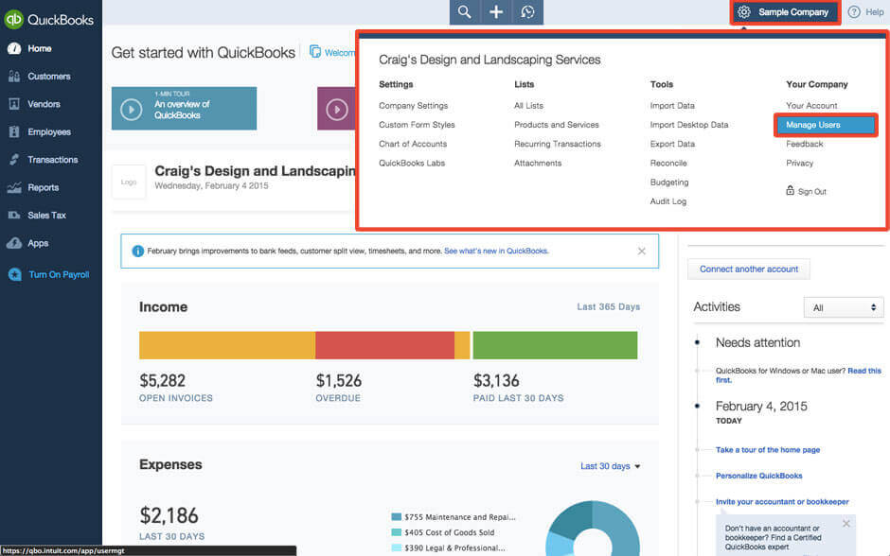Click the red Overdue income bar segment
Viewport: 890px width, 556px height.
384,345
